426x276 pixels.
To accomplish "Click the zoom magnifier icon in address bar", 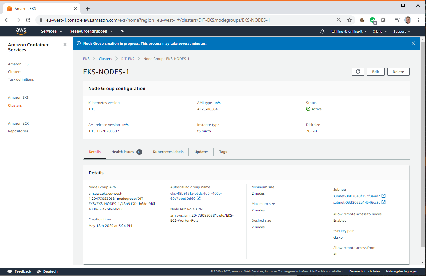I will pos(339,20).
